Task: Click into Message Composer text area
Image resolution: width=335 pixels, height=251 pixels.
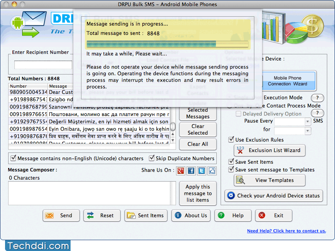Action: pyautogui.click(x=89, y=193)
